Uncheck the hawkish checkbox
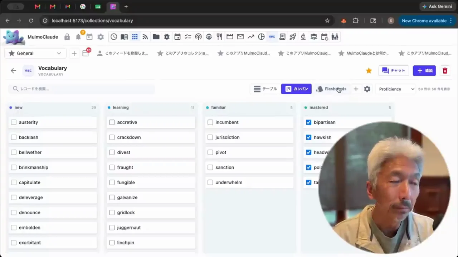Viewport: 458px width, 257px height. (309, 137)
